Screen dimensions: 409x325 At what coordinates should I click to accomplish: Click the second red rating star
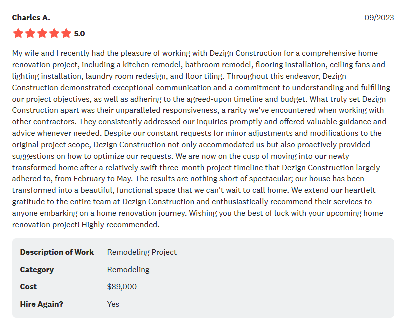click(x=30, y=33)
